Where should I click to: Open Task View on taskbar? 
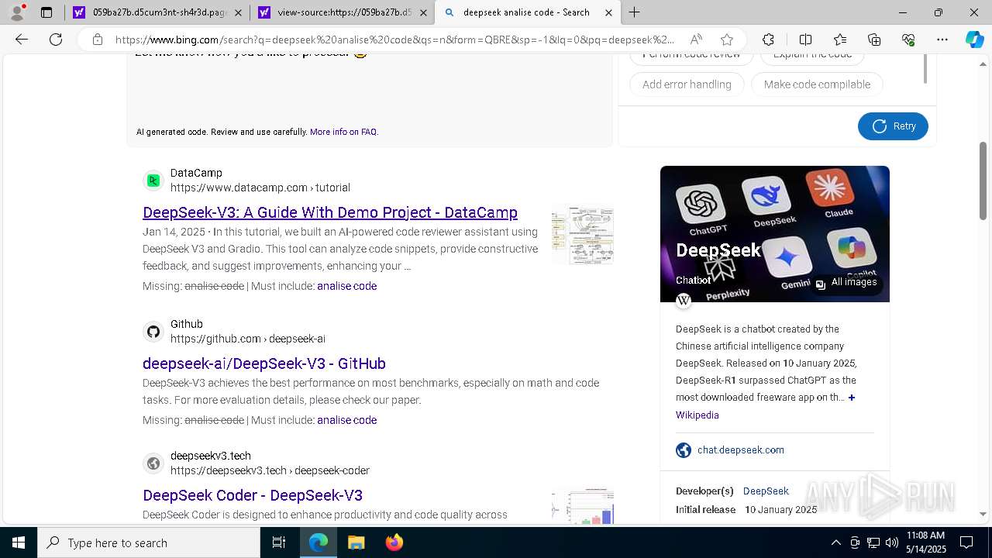tap(279, 542)
